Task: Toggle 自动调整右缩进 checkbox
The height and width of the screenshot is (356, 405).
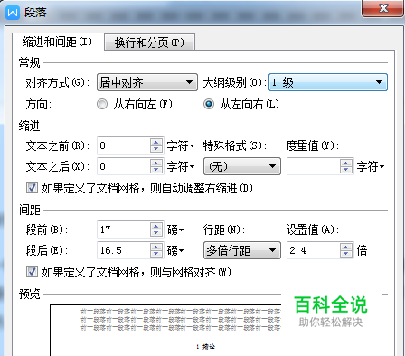Action: [32, 188]
